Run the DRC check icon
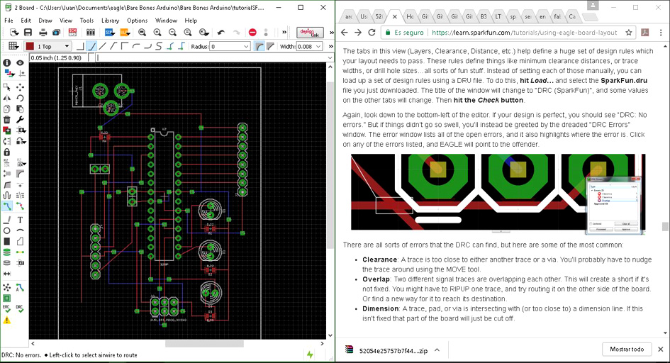 click(20, 309)
